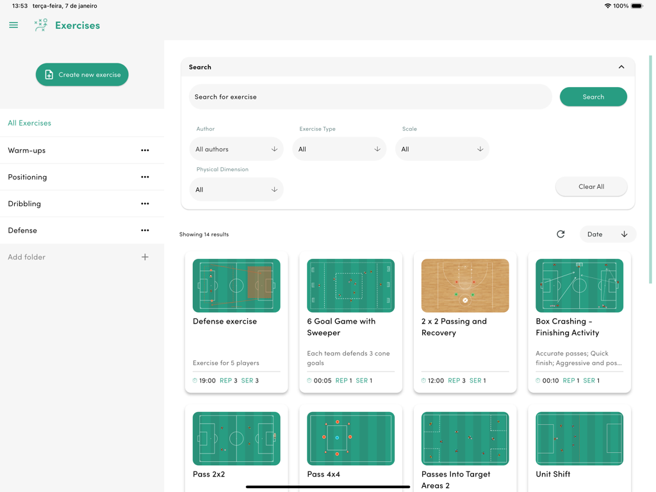
Task: Open options menu for Warm-ups folder
Action: coord(145,150)
